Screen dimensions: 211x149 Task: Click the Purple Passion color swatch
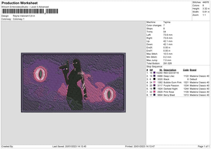[154, 85]
